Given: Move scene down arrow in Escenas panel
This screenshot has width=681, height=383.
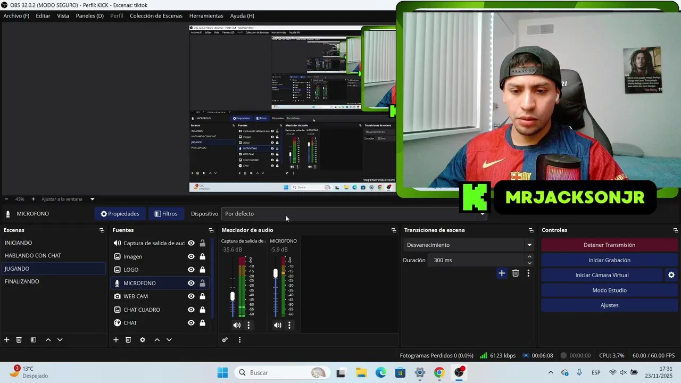Looking at the screenshot, I should [60, 340].
